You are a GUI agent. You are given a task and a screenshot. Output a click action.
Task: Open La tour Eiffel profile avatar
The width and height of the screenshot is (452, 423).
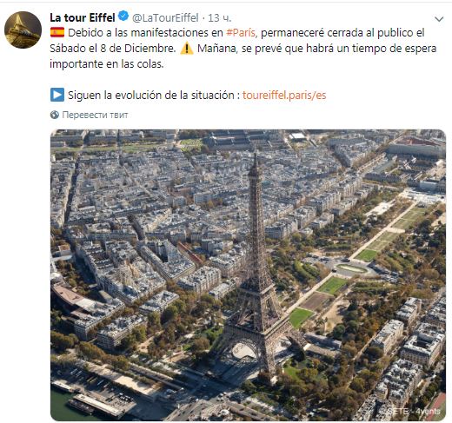[x=23, y=30]
